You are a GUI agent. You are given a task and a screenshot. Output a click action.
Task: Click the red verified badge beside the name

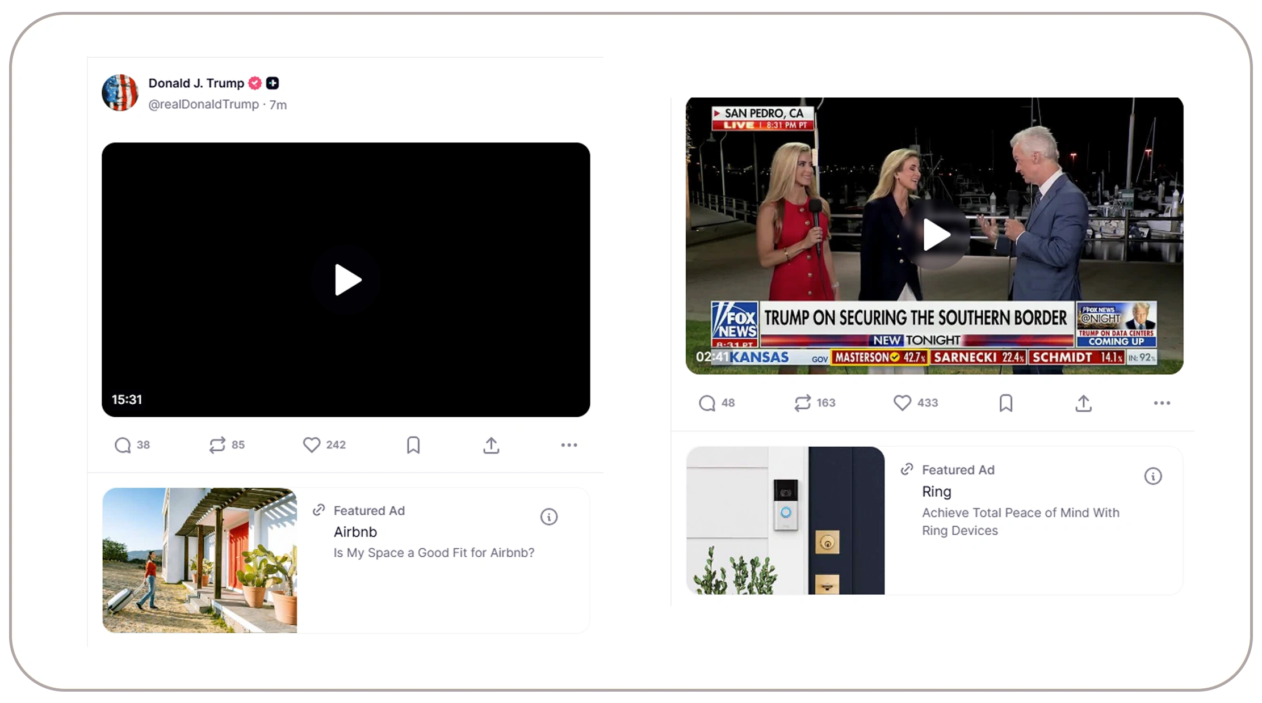coord(255,83)
